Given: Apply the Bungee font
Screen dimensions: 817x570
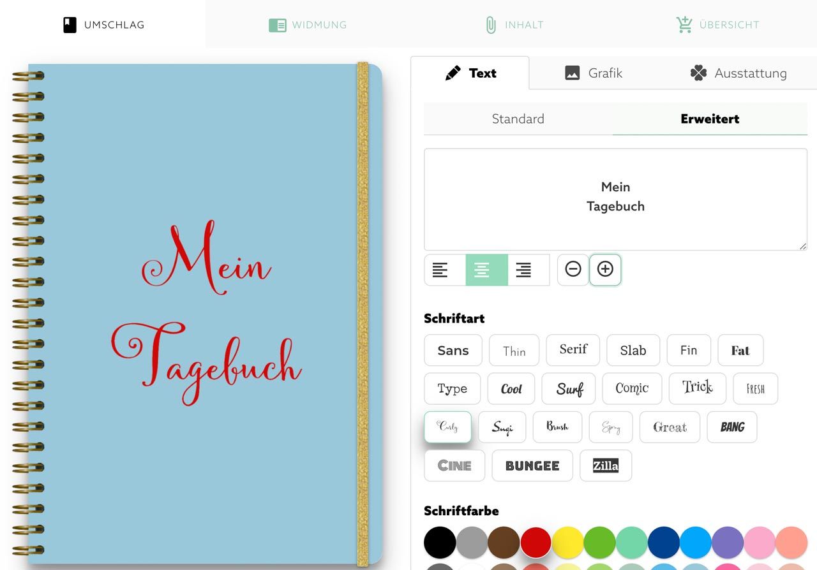Looking at the screenshot, I should click(x=532, y=465).
